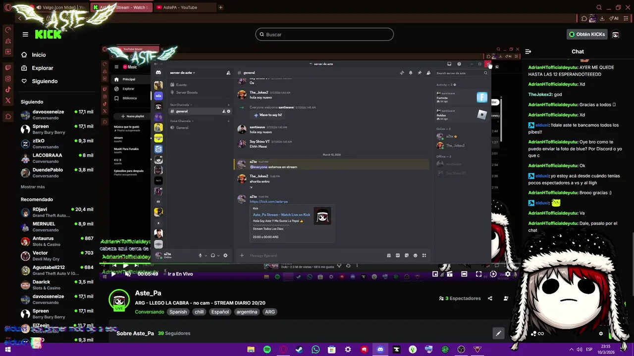Click Ir a En Vivo button
This screenshot has width=634, height=356.
click(180, 274)
